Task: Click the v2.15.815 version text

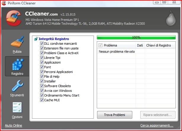Action: [68, 14]
